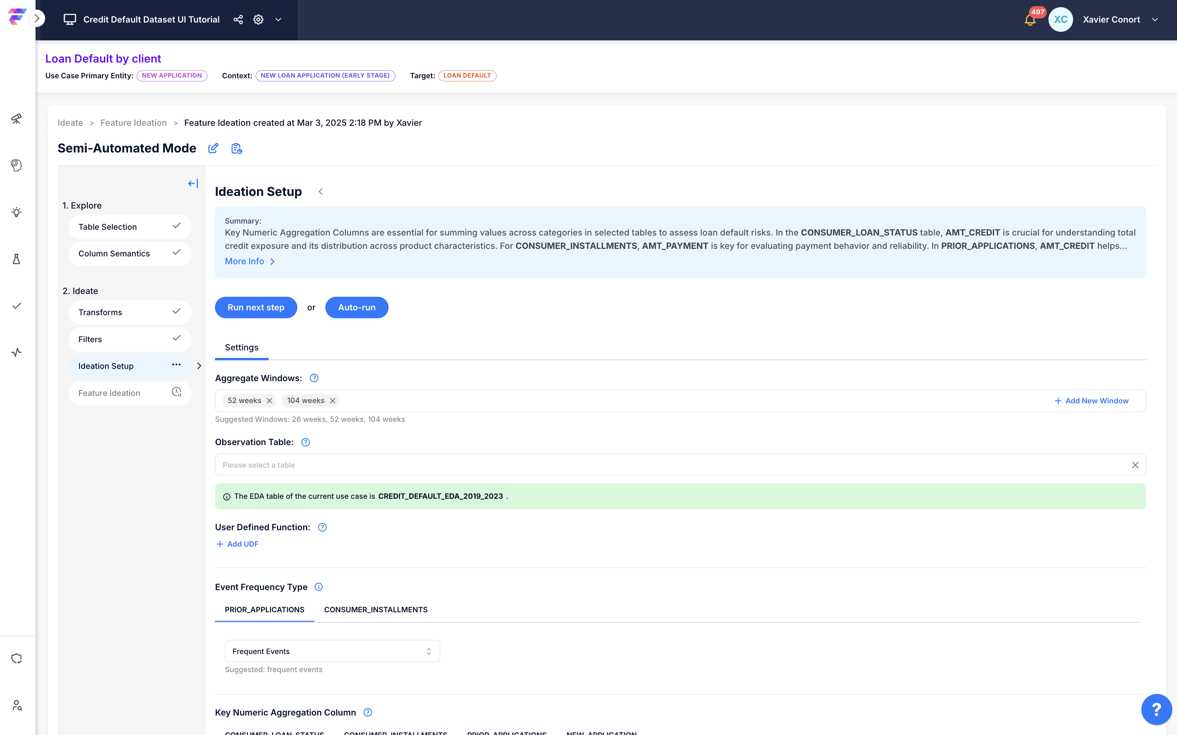The height and width of the screenshot is (735, 1177).
Task: Open the Table Selection step
Action: pos(130,227)
